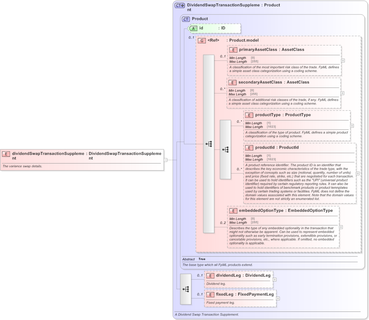This screenshot has height=320, width=369.
Task: Click the Product.model reference label
Action: click(244, 40)
